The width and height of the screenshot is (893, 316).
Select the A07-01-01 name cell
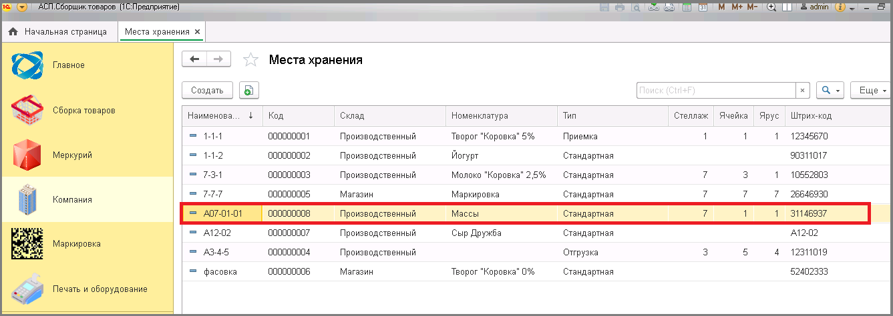[x=222, y=213]
